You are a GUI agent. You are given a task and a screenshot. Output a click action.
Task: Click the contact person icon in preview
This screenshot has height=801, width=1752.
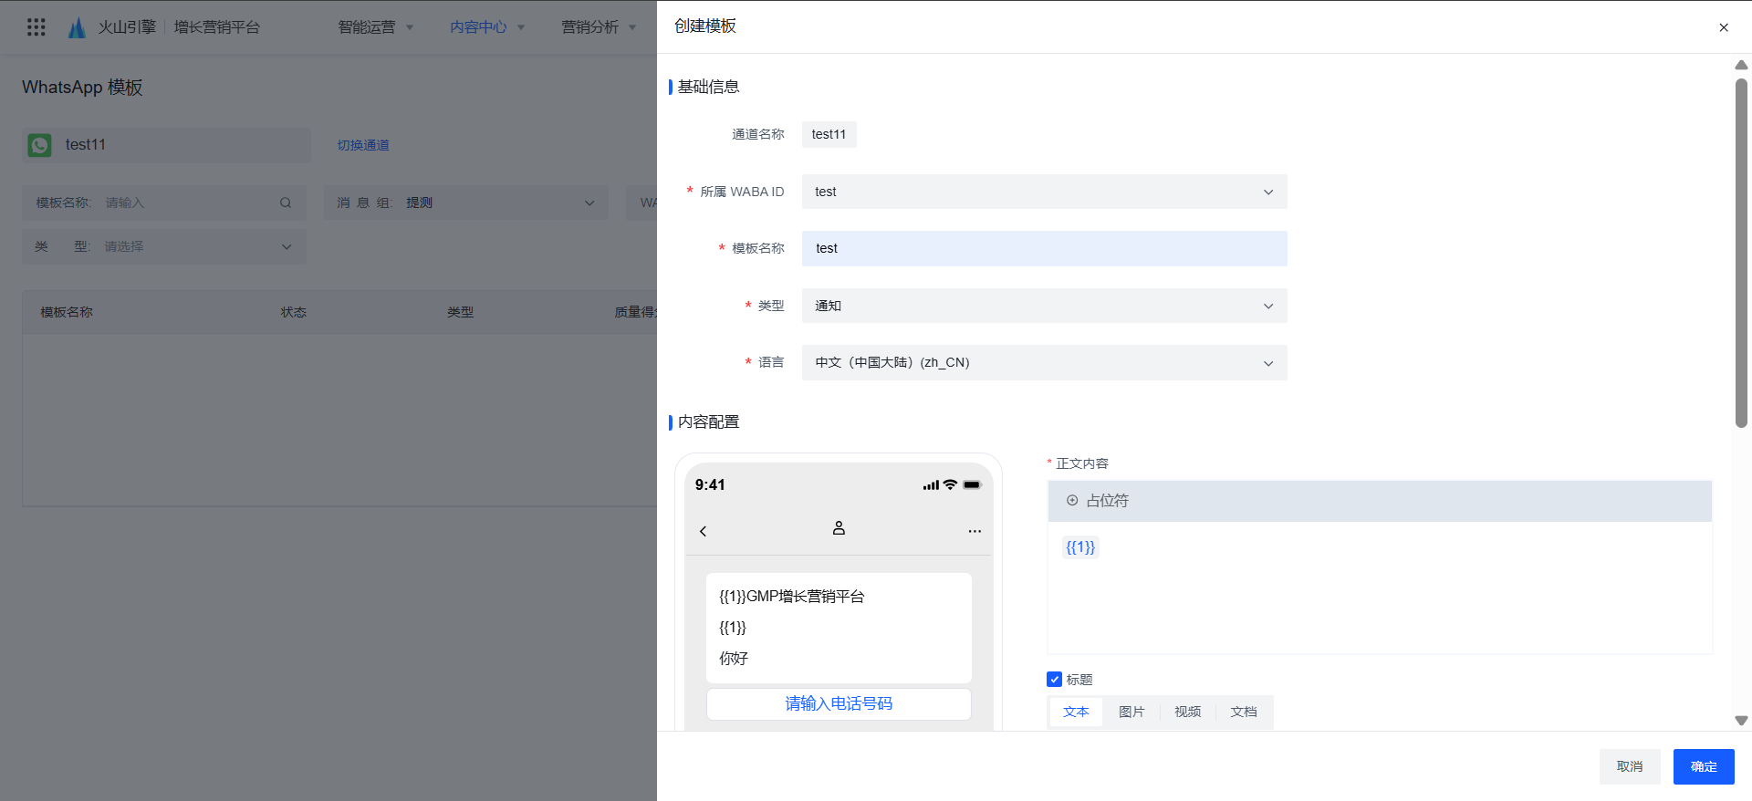839,528
